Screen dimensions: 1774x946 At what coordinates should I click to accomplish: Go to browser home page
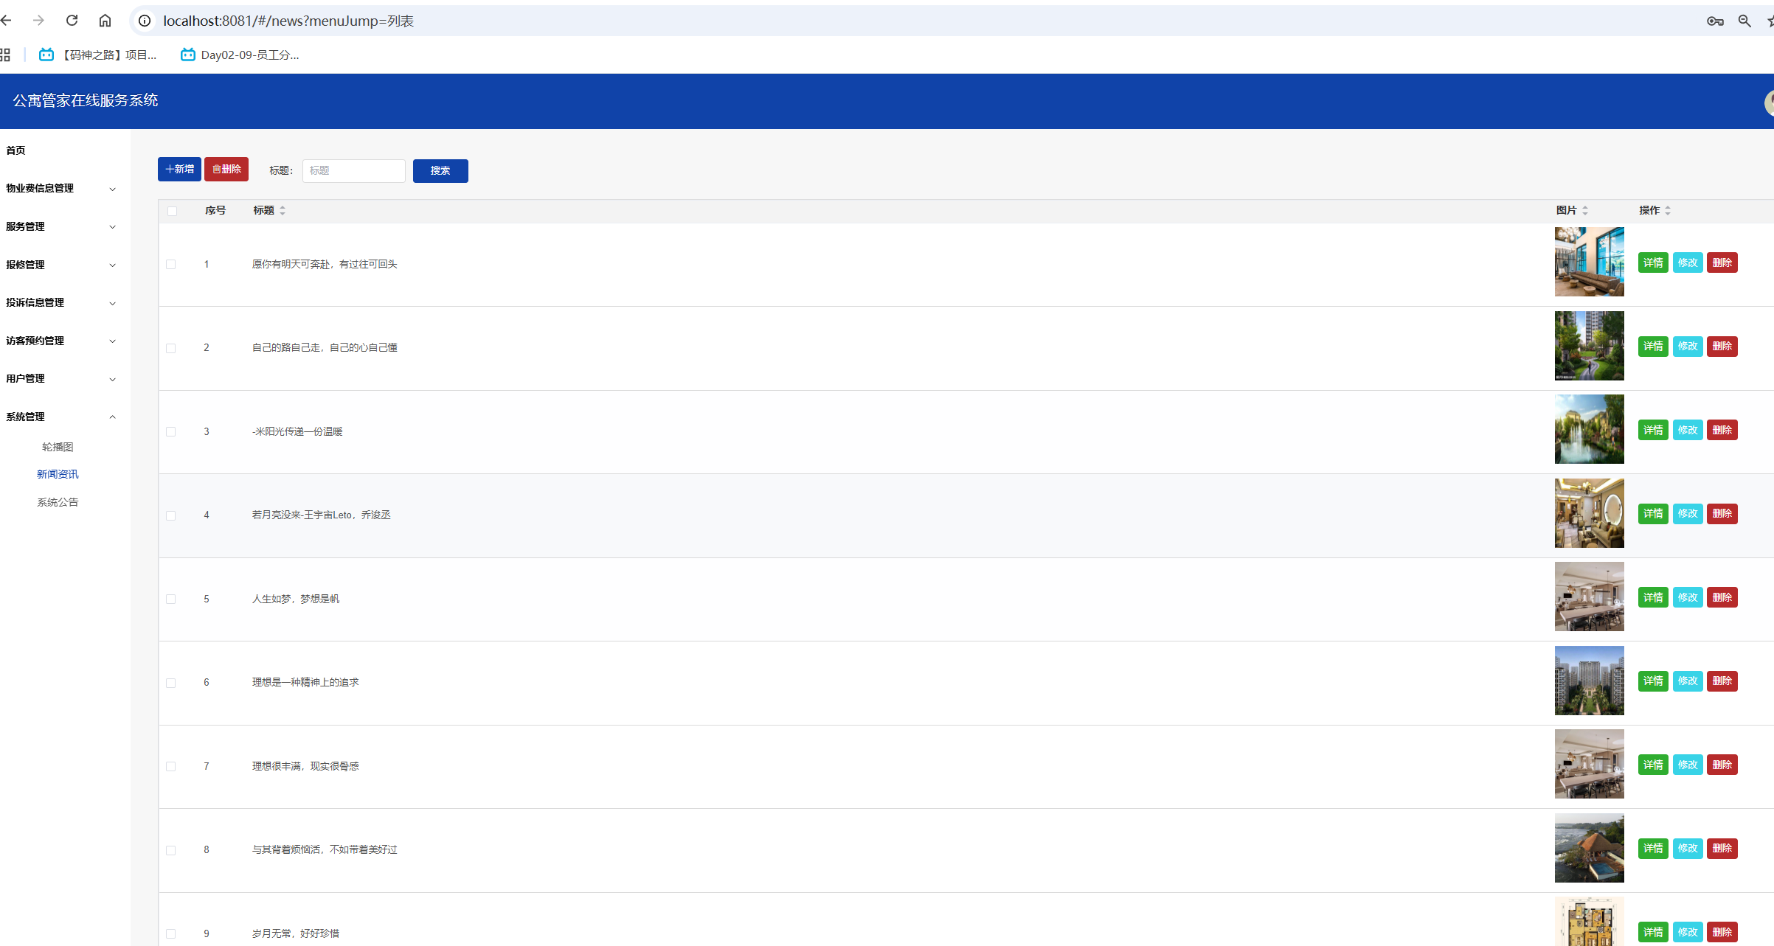105,21
